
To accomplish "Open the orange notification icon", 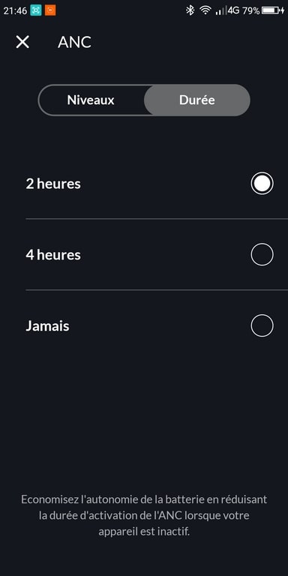I will pos(50,10).
